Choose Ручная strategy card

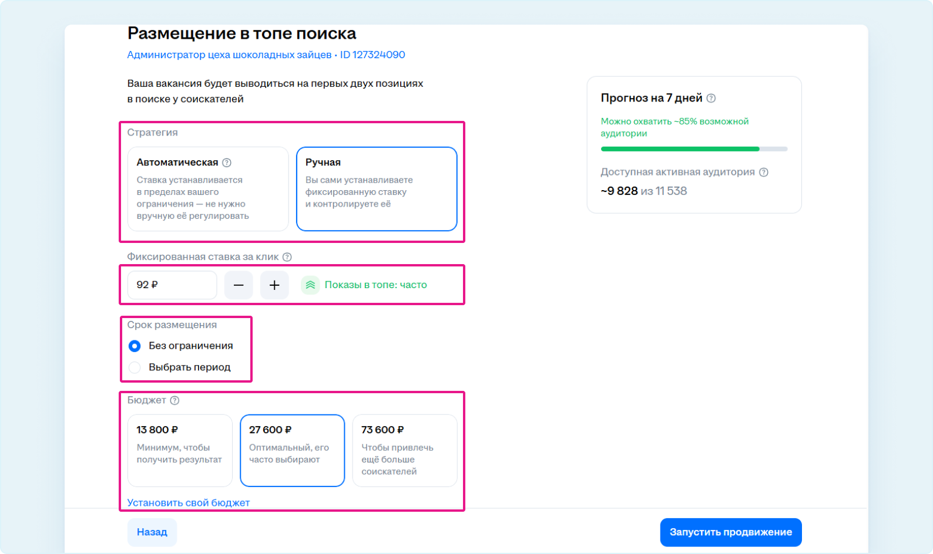click(377, 189)
